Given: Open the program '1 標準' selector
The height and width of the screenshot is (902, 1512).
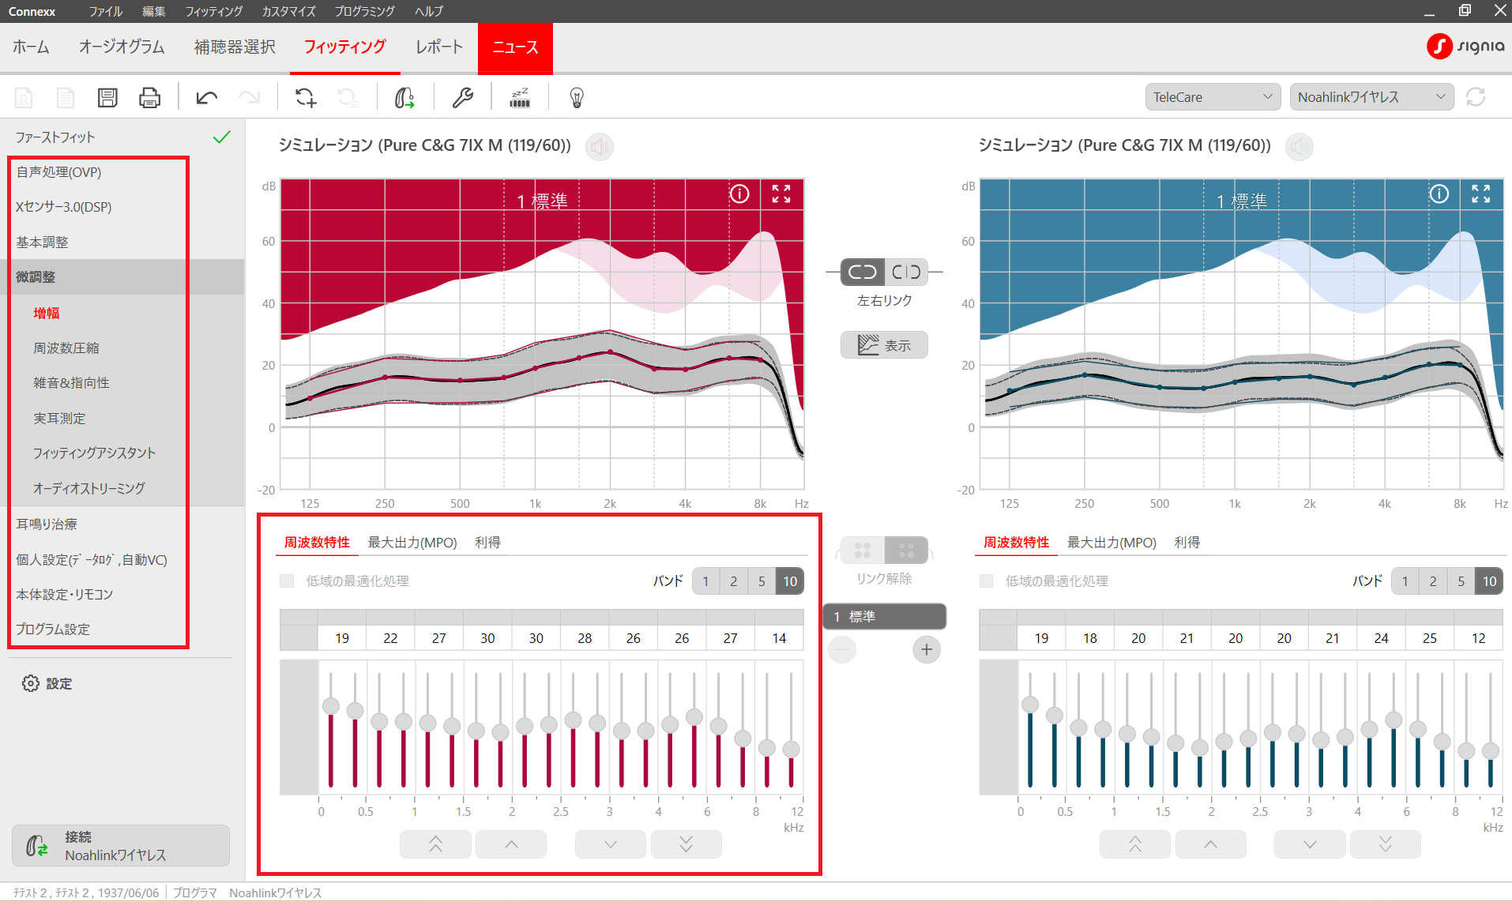Looking at the screenshot, I should 884,616.
